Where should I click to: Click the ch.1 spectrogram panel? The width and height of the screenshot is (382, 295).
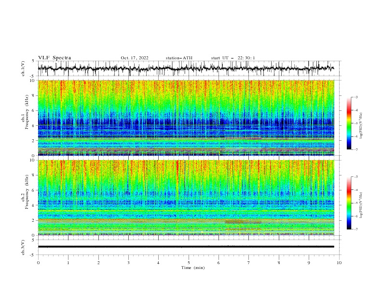point(186,118)
